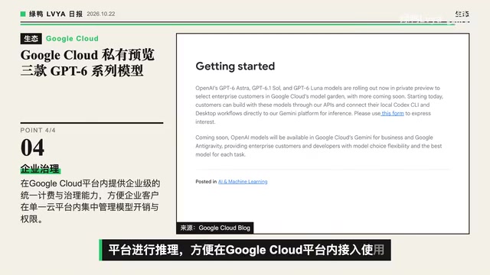This screenshot has height=275, width=490.
Task: Select the headline Google Cloud 私有预览三款 GPT-6
Action: 87,63
